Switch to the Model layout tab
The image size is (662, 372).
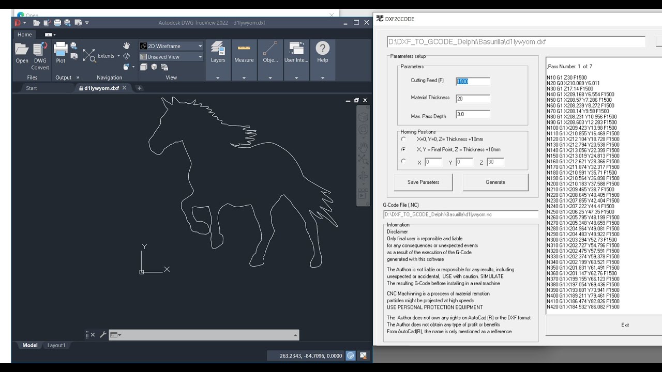tap(30, 345)
